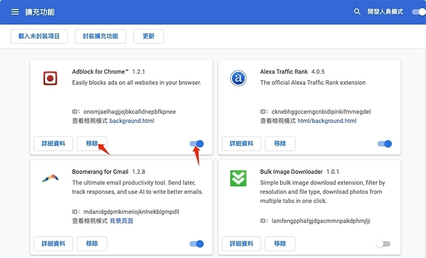The height and width of the screenshot is (258, 426).
Task: Click the Alexa Traffic Rank icon
Action: click(238, 78)
